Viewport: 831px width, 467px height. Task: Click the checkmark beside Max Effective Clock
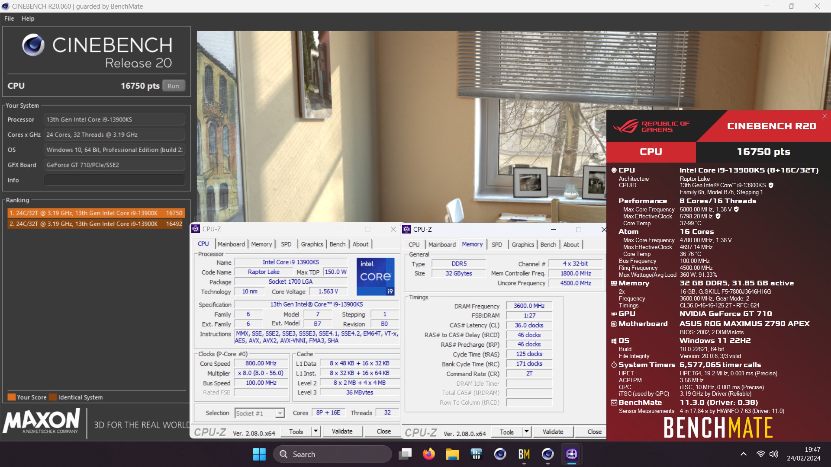pos(718,216)
